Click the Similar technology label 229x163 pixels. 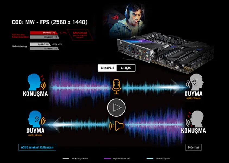(x=20, y=47)
